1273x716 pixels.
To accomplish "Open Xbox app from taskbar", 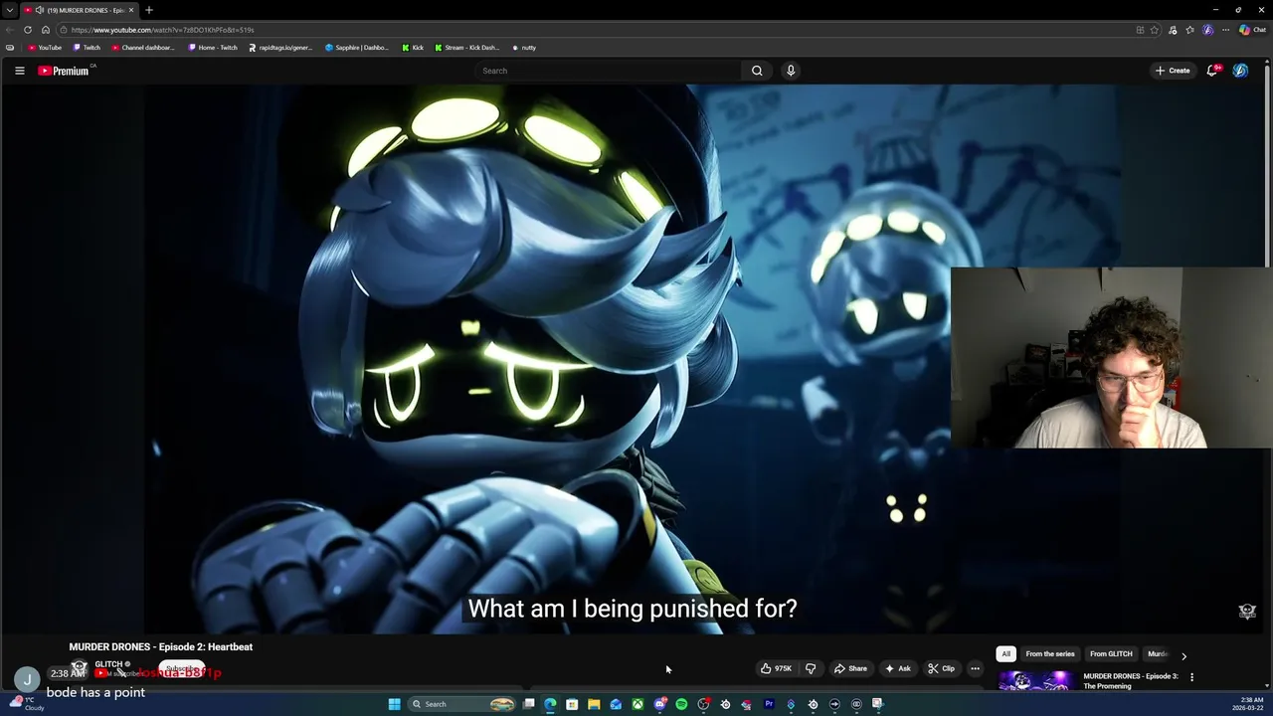I will 637,704.
